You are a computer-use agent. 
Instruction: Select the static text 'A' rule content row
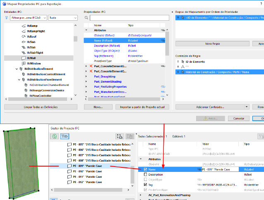[x=220, y=67]
